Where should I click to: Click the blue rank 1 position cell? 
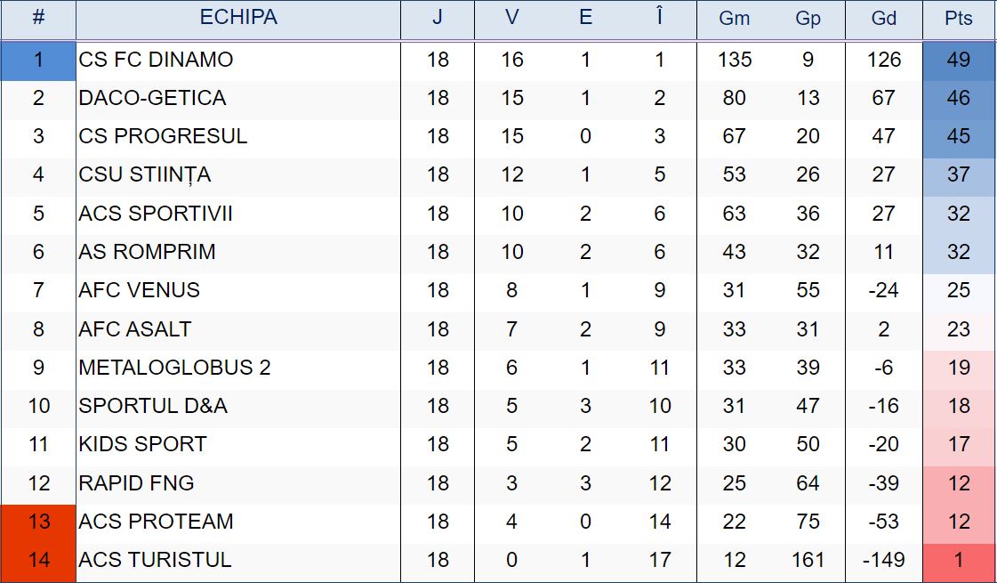(x=38, y=60)
